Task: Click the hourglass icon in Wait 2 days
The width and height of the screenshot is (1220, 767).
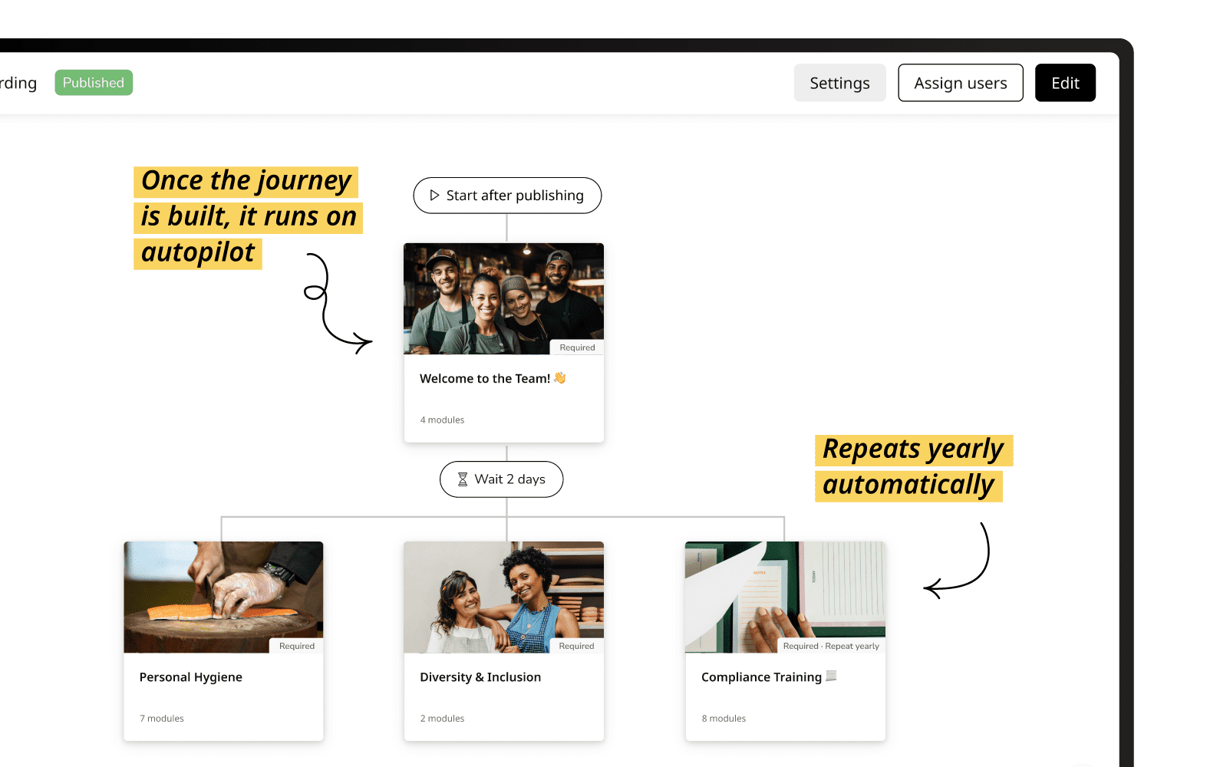Action: click(463, 479)
